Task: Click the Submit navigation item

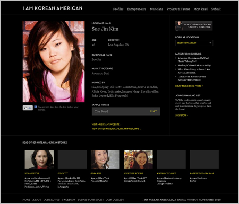Action: (x=216, y=9)
